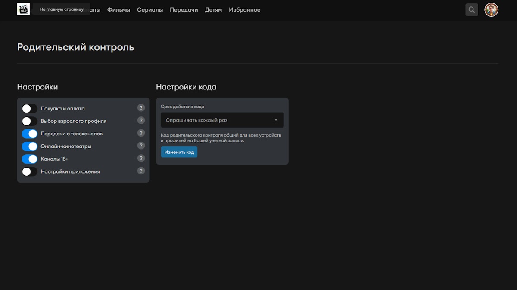The height and width of the screenshot is (290, 517).
Task: Go to Сериалы in navigation bar
Action: (150, 10)
